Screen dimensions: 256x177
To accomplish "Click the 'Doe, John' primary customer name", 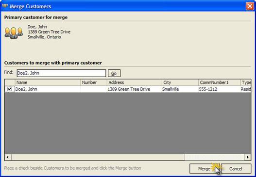I will 37,27.
